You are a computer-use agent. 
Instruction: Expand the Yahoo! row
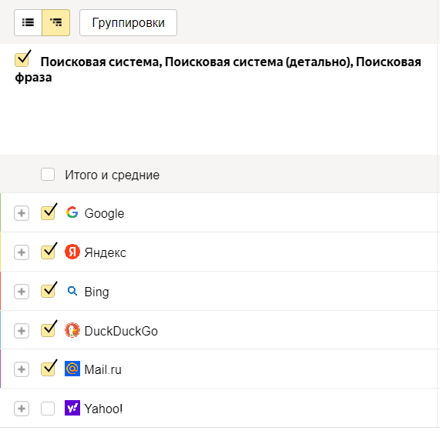22,409
